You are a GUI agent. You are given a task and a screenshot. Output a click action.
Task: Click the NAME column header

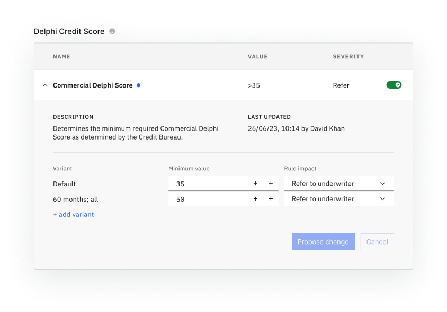click(61, 57)
